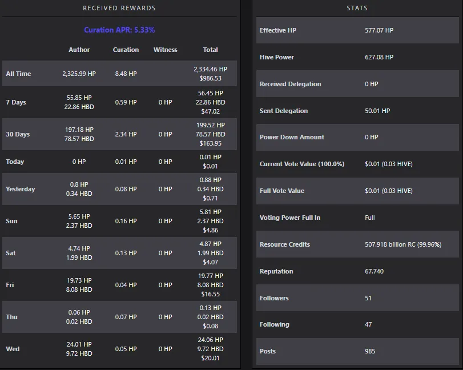Click the 'Sun' row label
The image size is (463, 370).
pos(11,221)
